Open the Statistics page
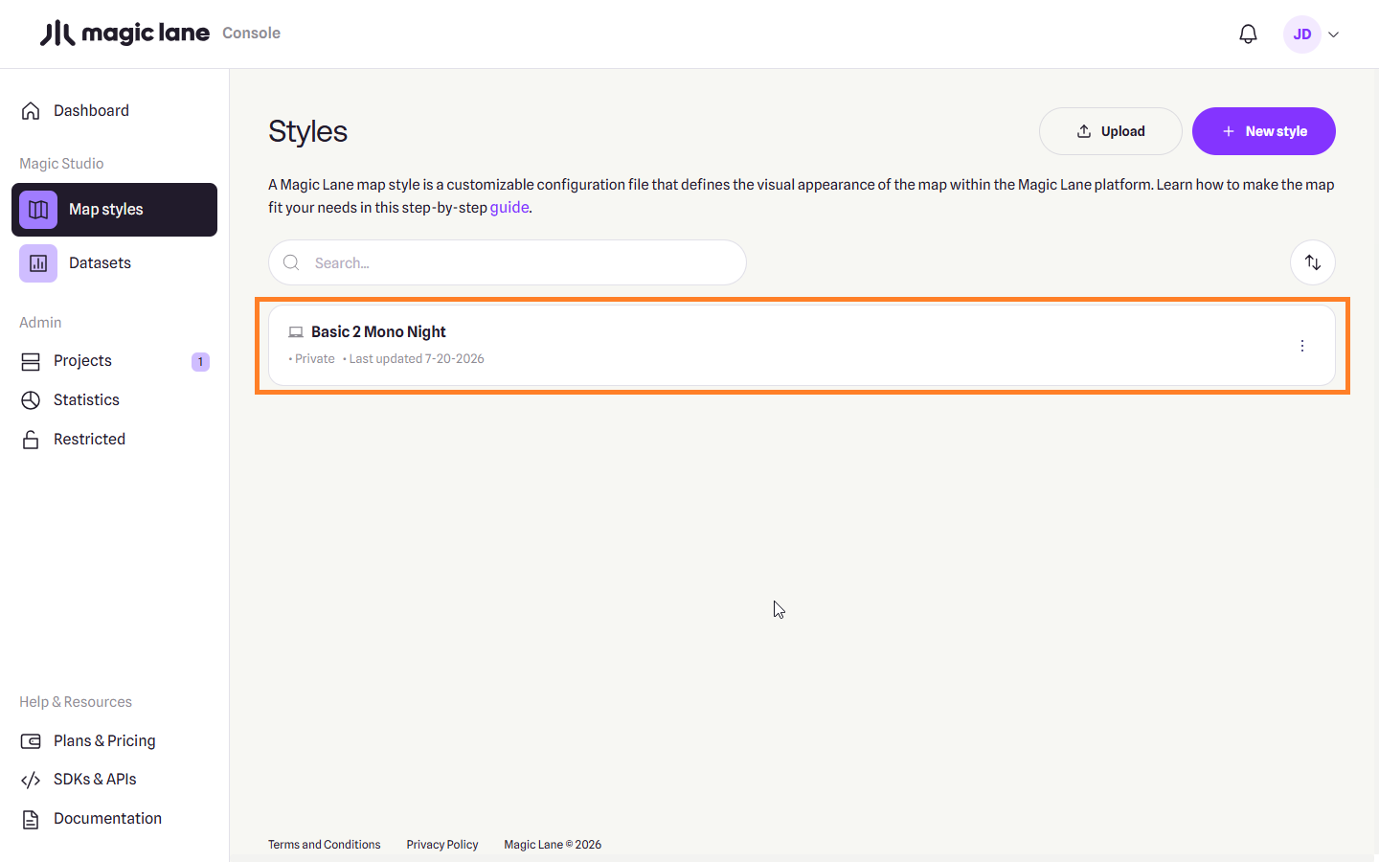Screen dimensions: 1379x862 point(86,400)
